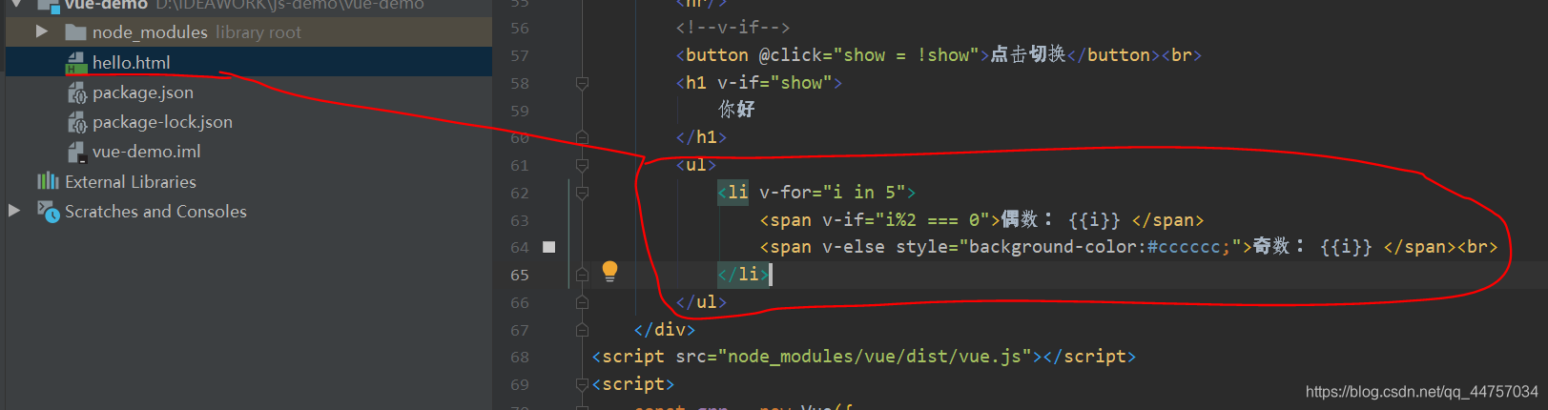The width and height of the screenshot is (1548, 410).
Task: Collapse the li fold marker on line 62
Action: [582, 194]
